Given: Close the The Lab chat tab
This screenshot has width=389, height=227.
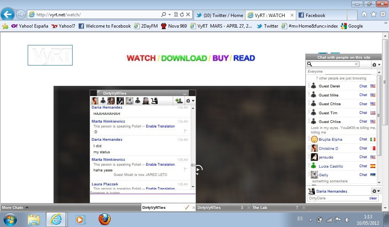Looking at the screenshot, I should (304, 207).
